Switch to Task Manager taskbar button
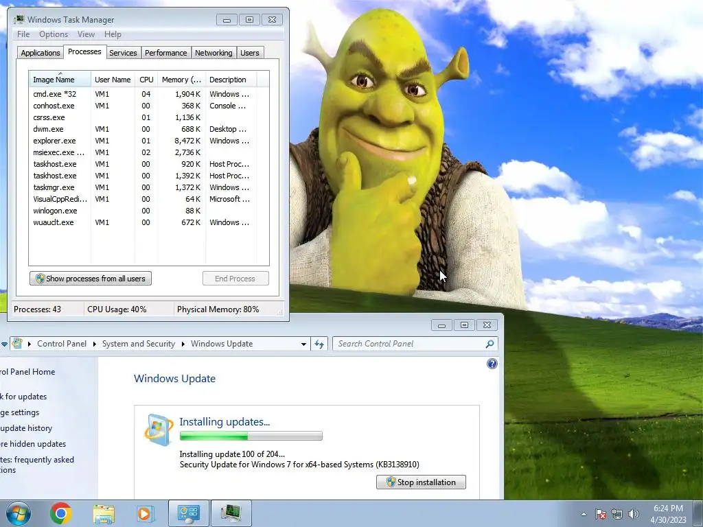Viewport: 703px width, 527px height. point(231,513)
